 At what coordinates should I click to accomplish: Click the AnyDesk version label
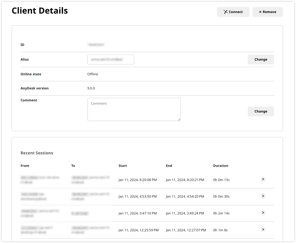[x=34, y=88]
